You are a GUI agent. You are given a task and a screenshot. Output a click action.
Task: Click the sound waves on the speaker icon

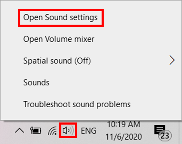pyautogui.click(x=71, y=130)
